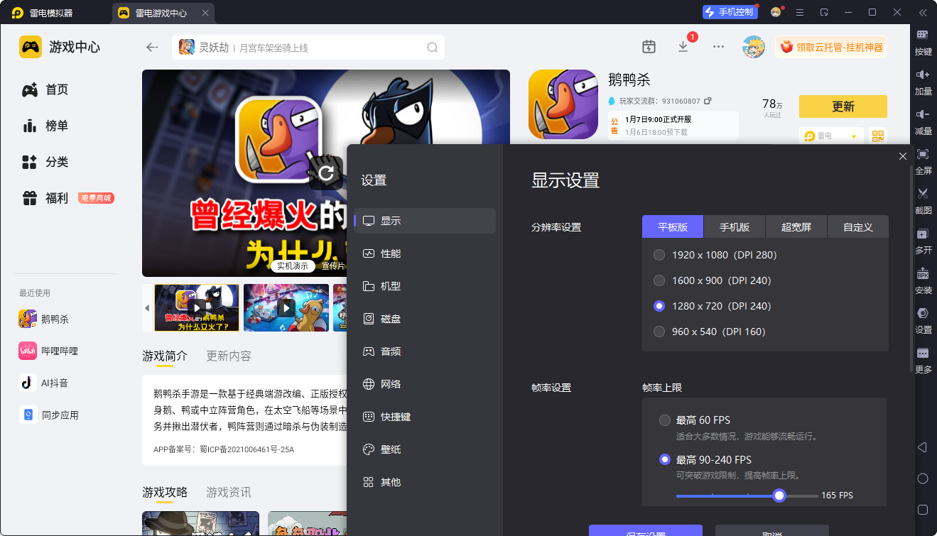Click the search field showing 灵妖劫
937x536 pixels.
click(308, 48)
